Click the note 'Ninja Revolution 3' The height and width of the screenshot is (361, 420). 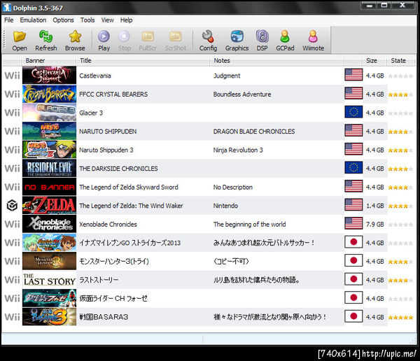tap(238, 150)
